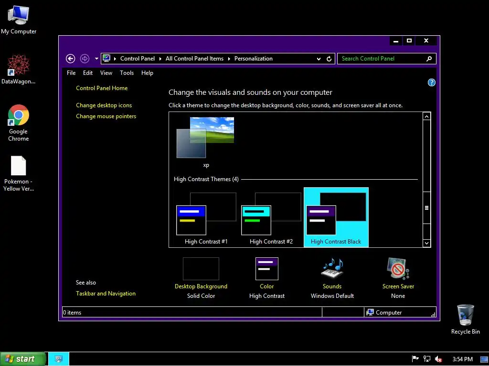Screen dimensions: 489x366
Task: Open the Screen Saver settings
Action: [398, 269]
